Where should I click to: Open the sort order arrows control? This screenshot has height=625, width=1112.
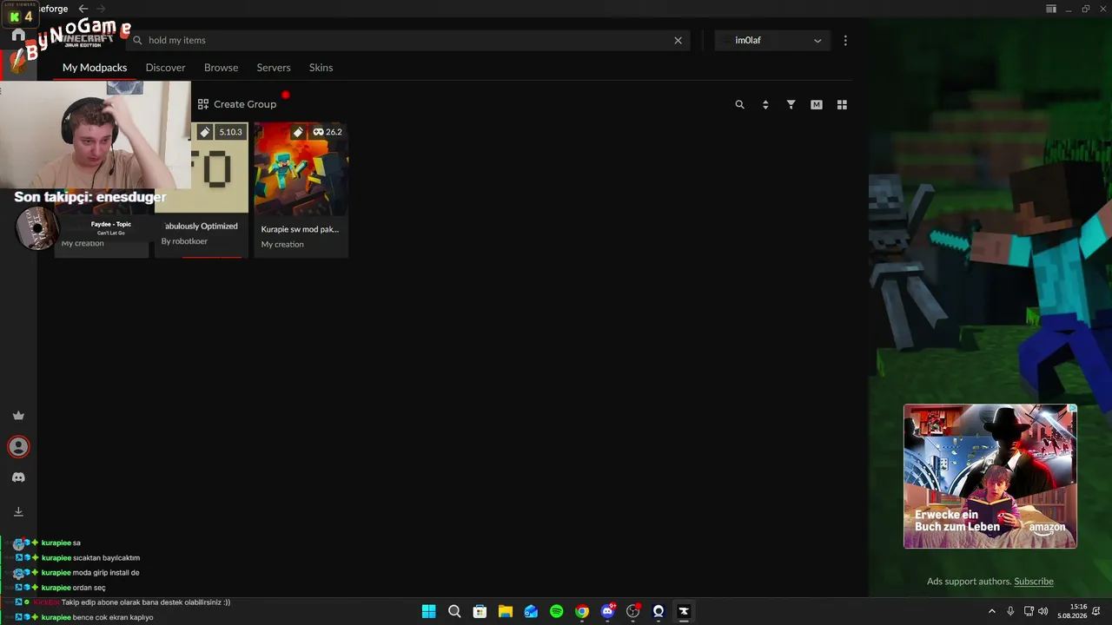click(765, 104)
